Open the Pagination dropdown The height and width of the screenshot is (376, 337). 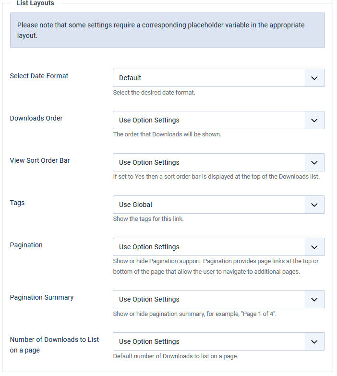click(x=218, y=247)
